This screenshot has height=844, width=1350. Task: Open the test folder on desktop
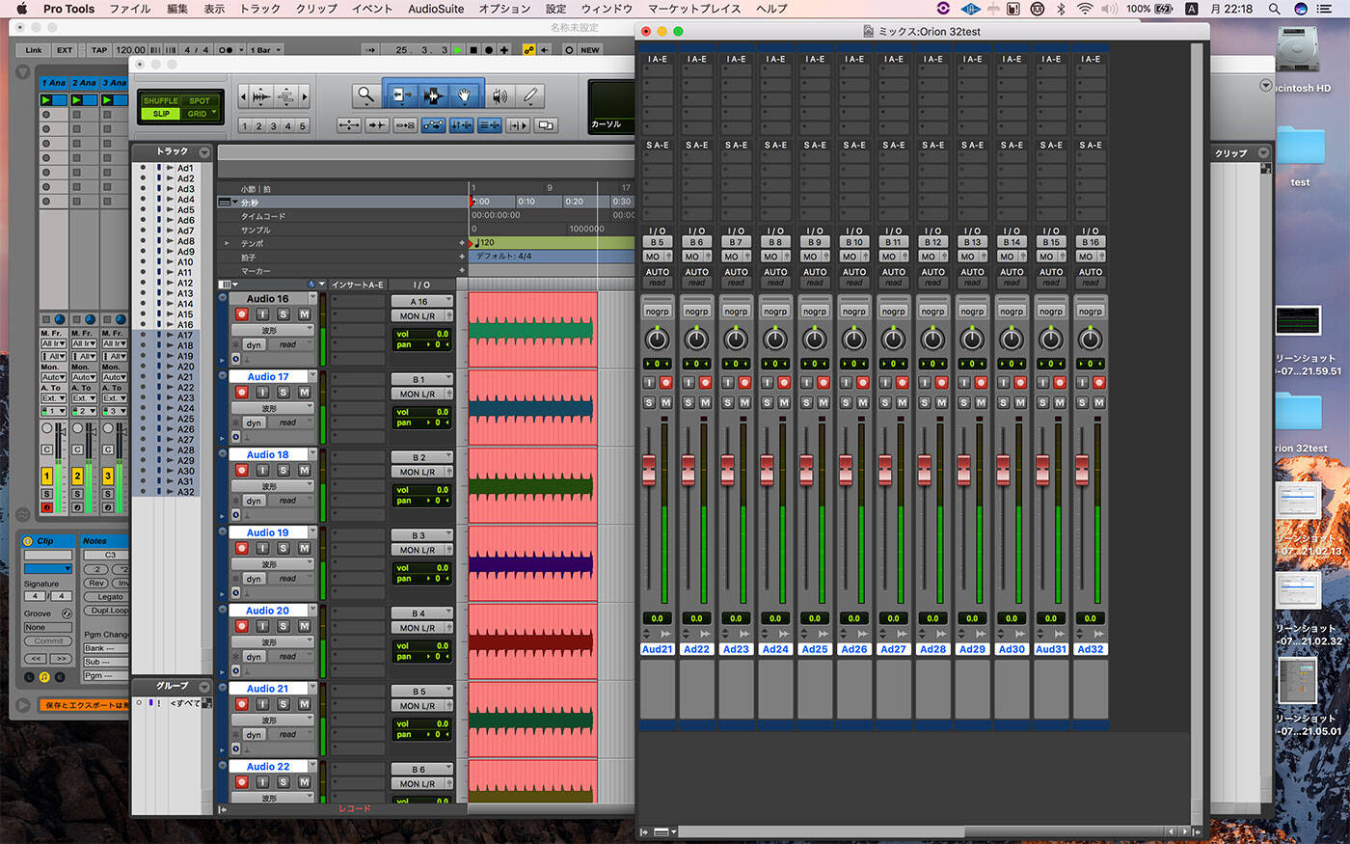click(1300, 156)
